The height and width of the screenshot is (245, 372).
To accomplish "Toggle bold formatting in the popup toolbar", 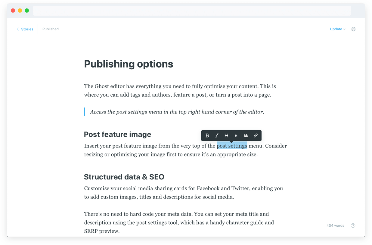I will click(x=207, y=135).
